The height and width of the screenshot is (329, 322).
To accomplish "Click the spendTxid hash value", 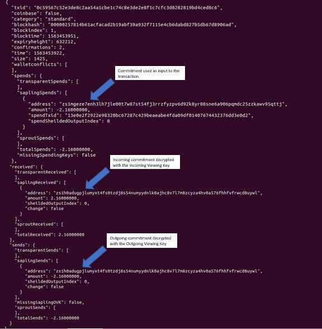I will 158,115.
